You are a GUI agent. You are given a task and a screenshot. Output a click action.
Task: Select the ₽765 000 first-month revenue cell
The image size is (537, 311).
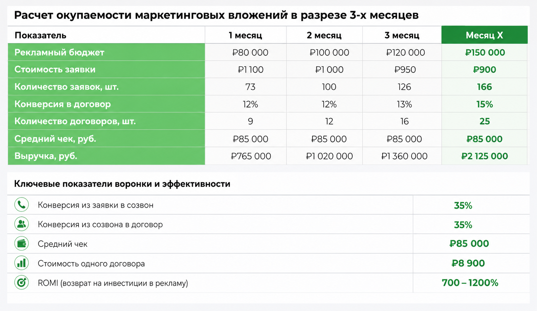251,156
